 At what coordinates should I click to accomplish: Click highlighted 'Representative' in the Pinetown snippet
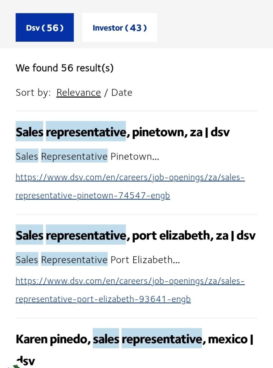click(x=74, y=156)
